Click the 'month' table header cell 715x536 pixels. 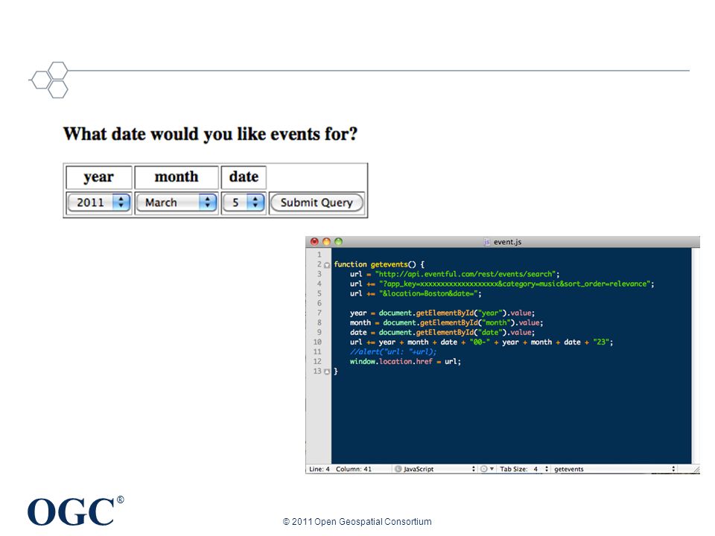point(177,177)
